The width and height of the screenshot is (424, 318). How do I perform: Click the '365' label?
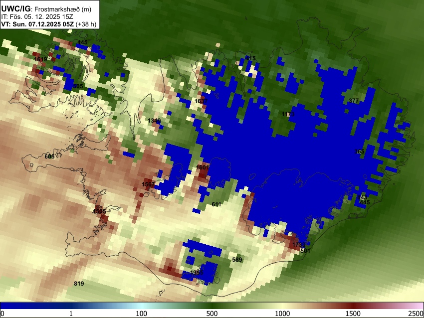(x=359, y=152)
